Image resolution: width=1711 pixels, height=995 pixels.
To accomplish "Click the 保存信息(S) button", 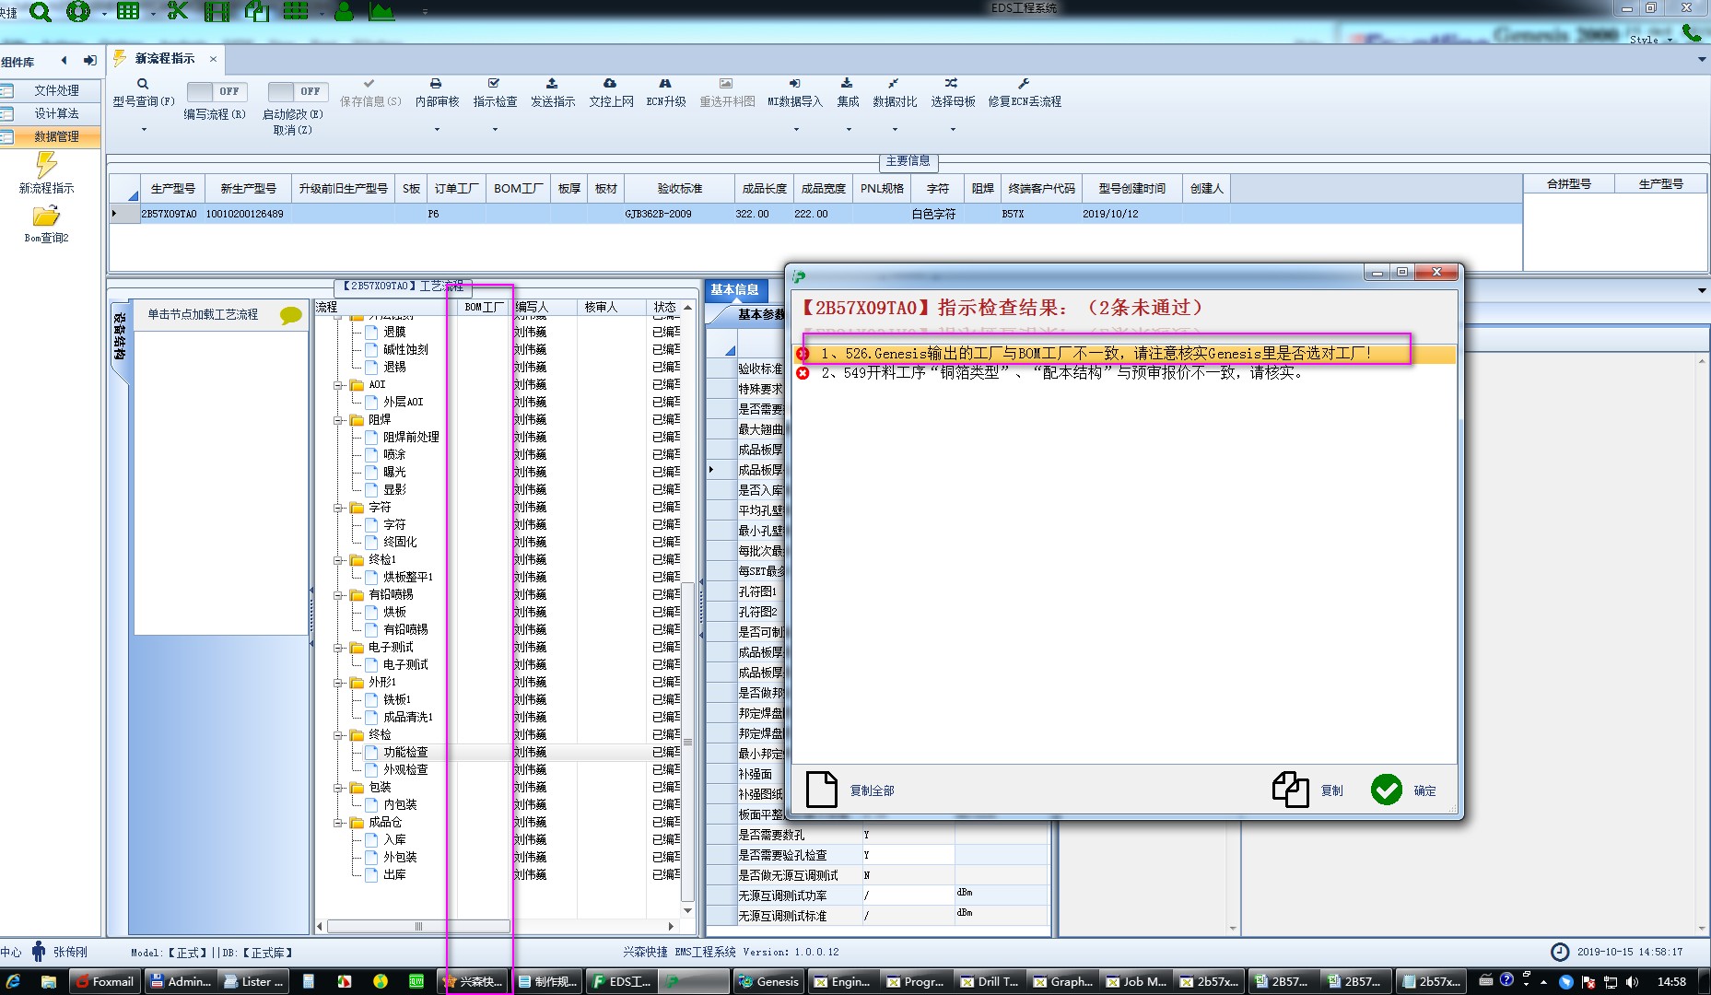I will pos(370,93).
